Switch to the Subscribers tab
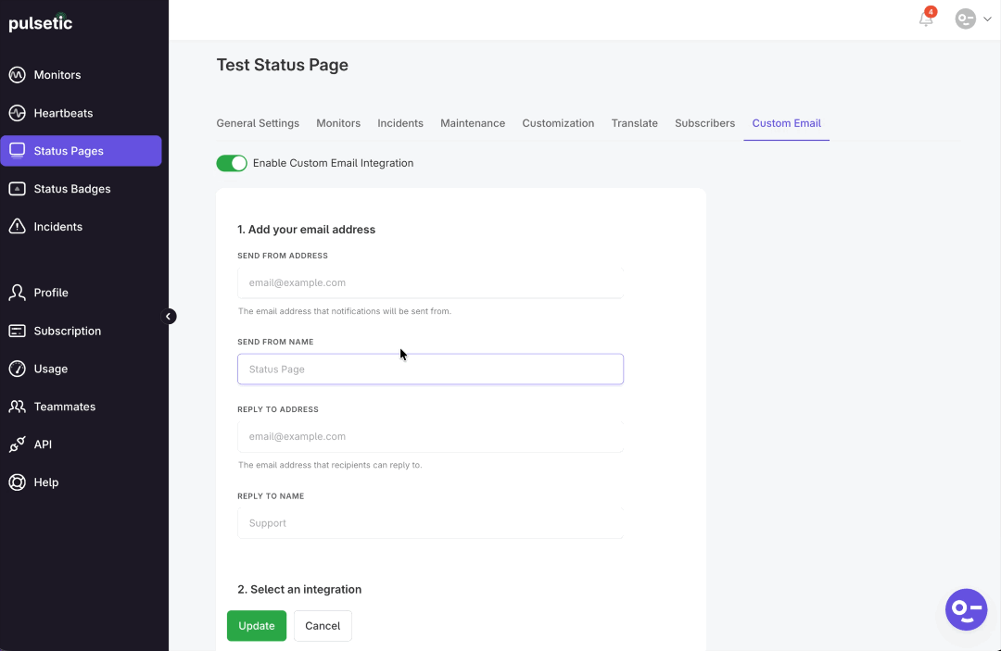Viewport: 1001px width, 651px height. coord(704,123)
